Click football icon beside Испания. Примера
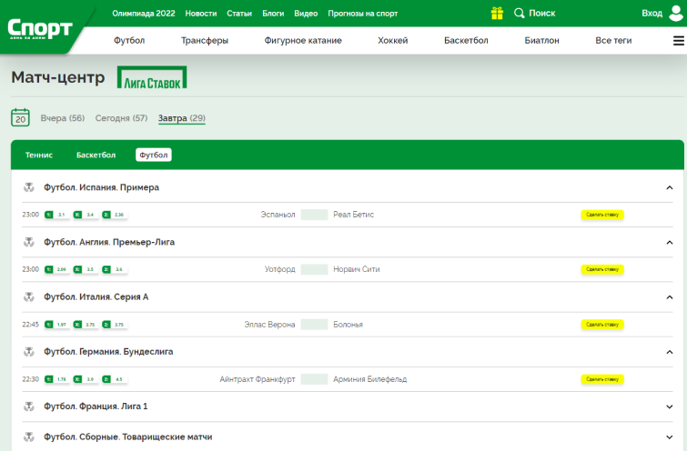 click(29, 187)
